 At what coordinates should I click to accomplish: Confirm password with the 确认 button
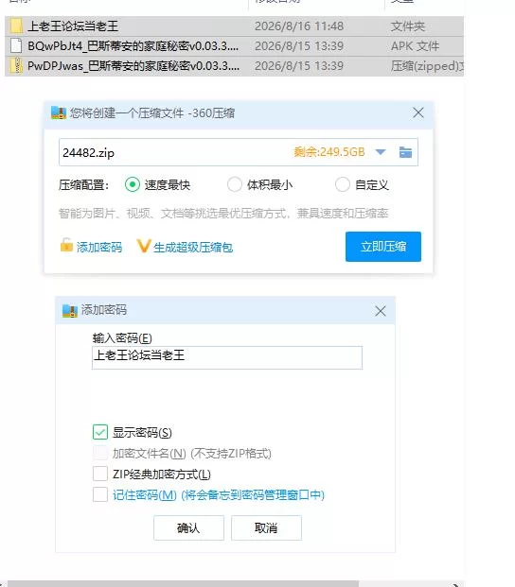pyautogui.click(x=188, y=527)
